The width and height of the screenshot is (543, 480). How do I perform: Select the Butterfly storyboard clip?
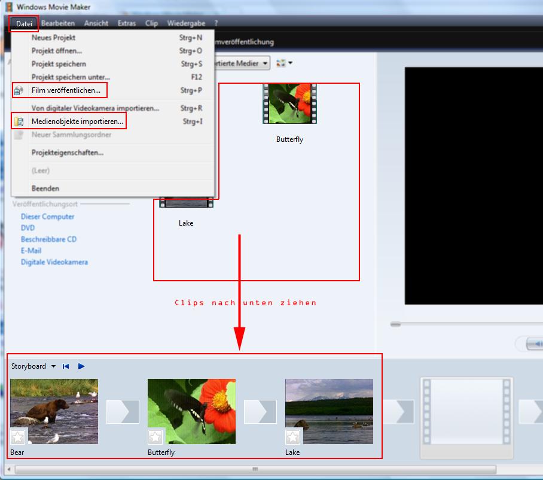coord(191,411)
